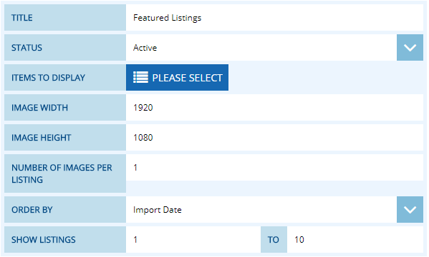Click the STATUS label
The width and height of the screenshot is (429, 257).
[26, 48]
